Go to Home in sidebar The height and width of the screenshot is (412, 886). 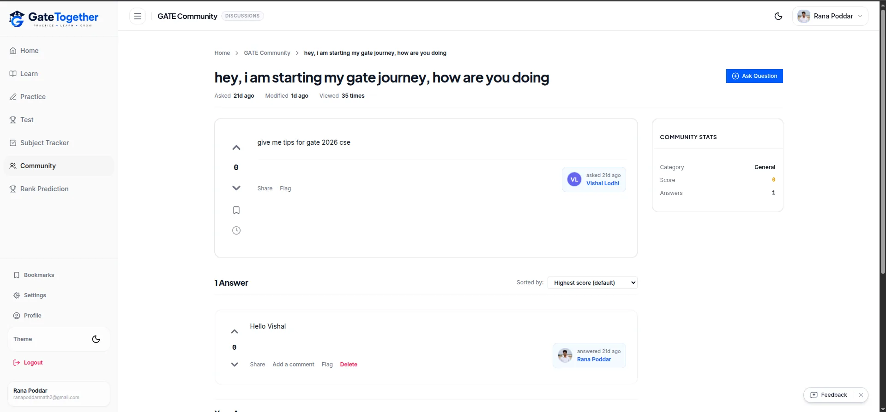(59, 51)
